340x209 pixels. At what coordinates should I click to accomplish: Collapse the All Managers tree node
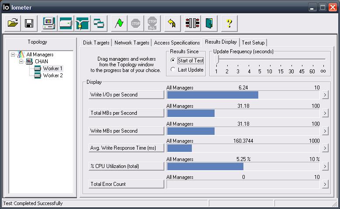tap(13, 55)
